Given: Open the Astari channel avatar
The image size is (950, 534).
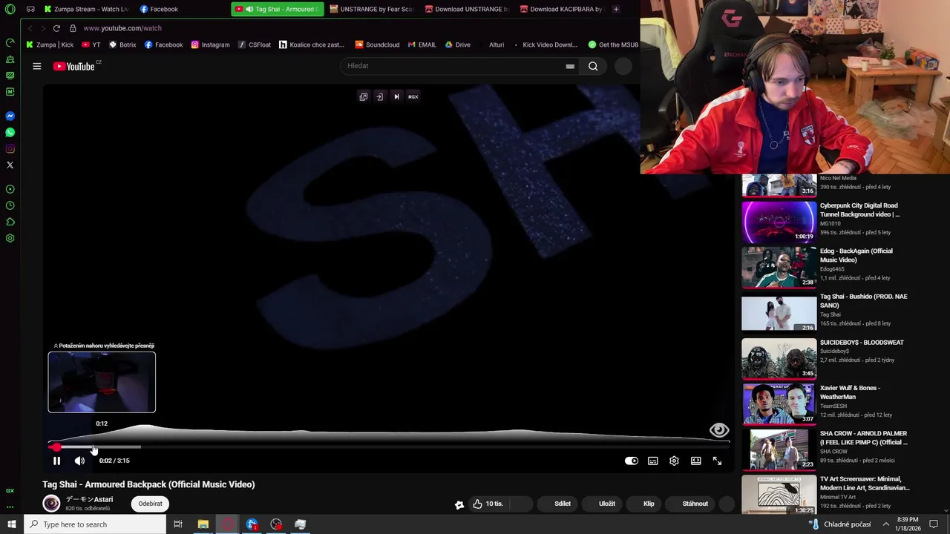Looking at the screenshot, I should pos(51,504).
